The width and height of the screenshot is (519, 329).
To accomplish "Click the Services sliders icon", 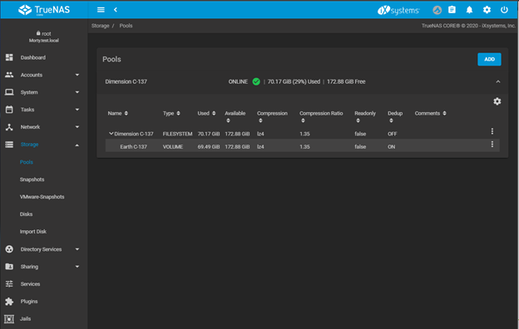I will (9, 284).
